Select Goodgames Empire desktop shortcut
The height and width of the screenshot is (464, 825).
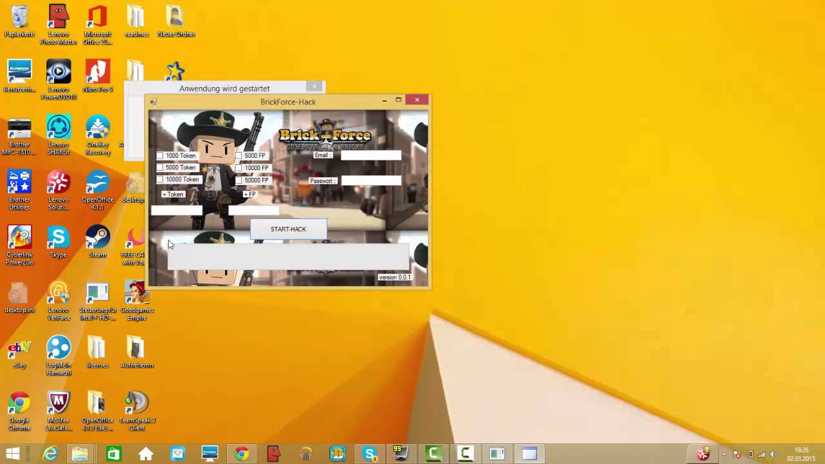pos(137,301)
